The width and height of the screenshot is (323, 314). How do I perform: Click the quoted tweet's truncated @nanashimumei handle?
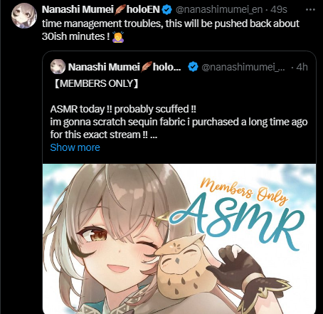coord(243,67)
